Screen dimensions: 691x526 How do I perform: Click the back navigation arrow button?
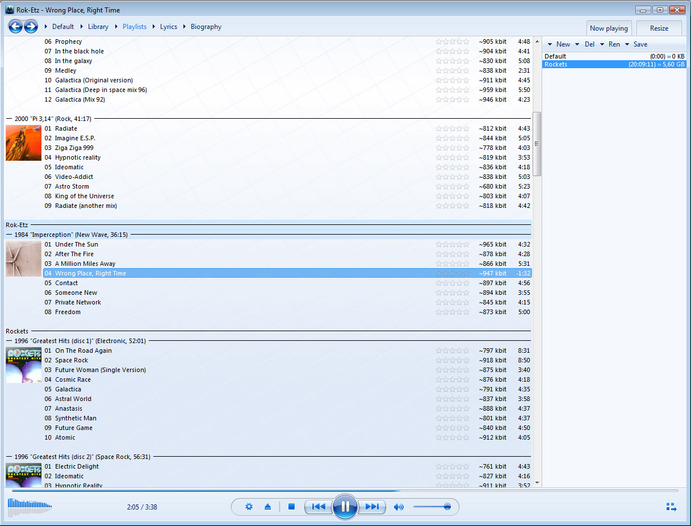point(15,26)
